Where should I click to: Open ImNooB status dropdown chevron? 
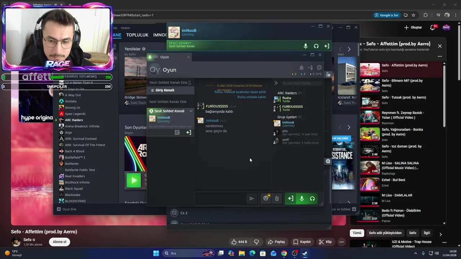199,31
